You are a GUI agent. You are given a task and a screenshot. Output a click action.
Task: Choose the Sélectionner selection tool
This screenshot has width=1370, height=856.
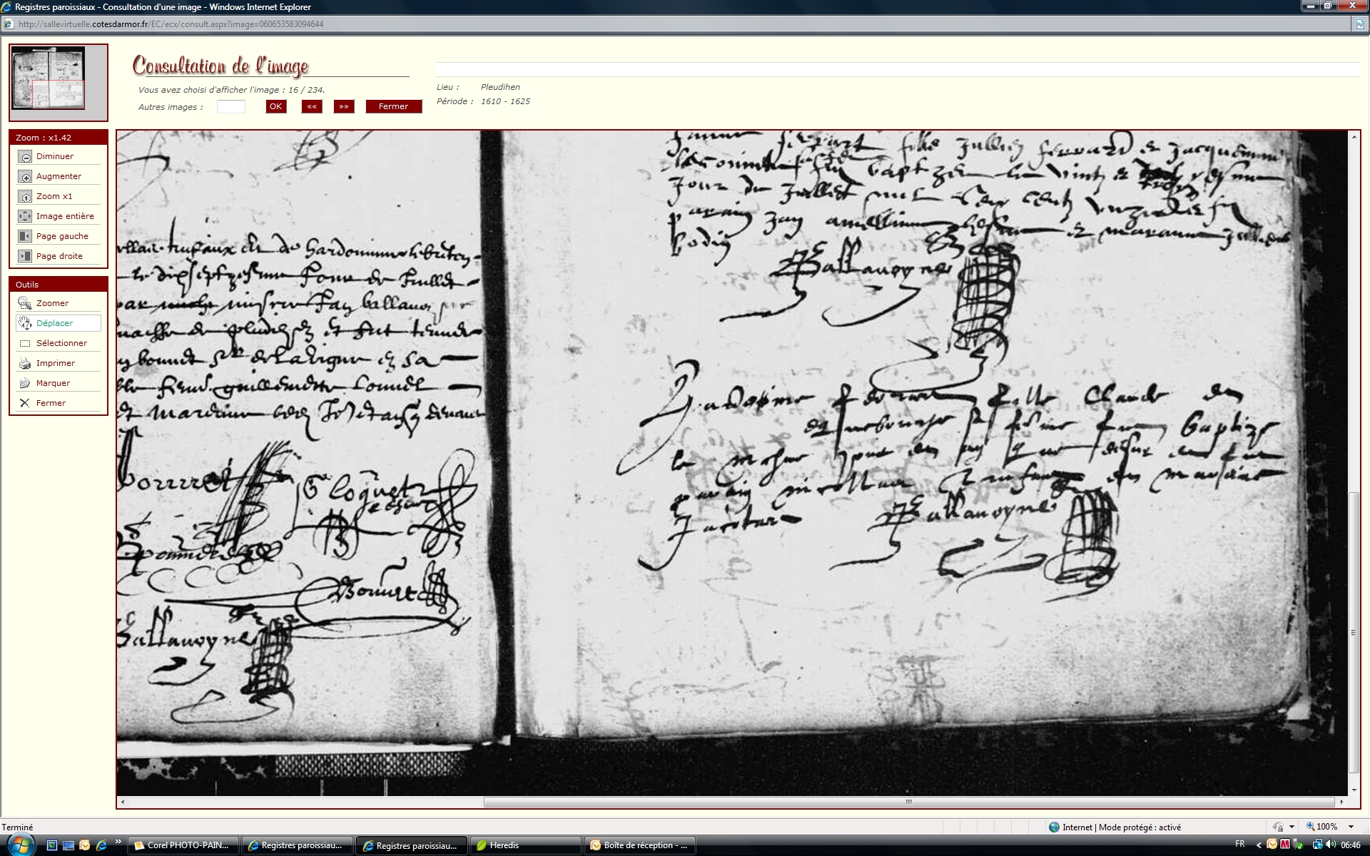[x=25, y=343]
